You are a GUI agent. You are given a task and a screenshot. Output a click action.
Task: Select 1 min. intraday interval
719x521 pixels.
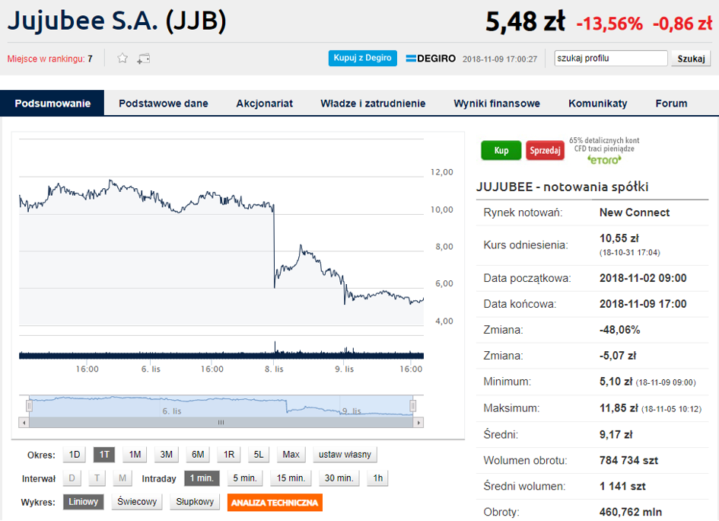pyautogui.click(x=202, y=478)
